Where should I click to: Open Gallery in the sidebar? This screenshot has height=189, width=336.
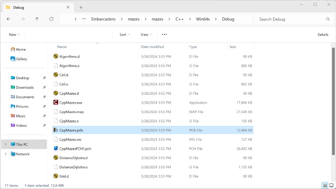tap(21, 59)
